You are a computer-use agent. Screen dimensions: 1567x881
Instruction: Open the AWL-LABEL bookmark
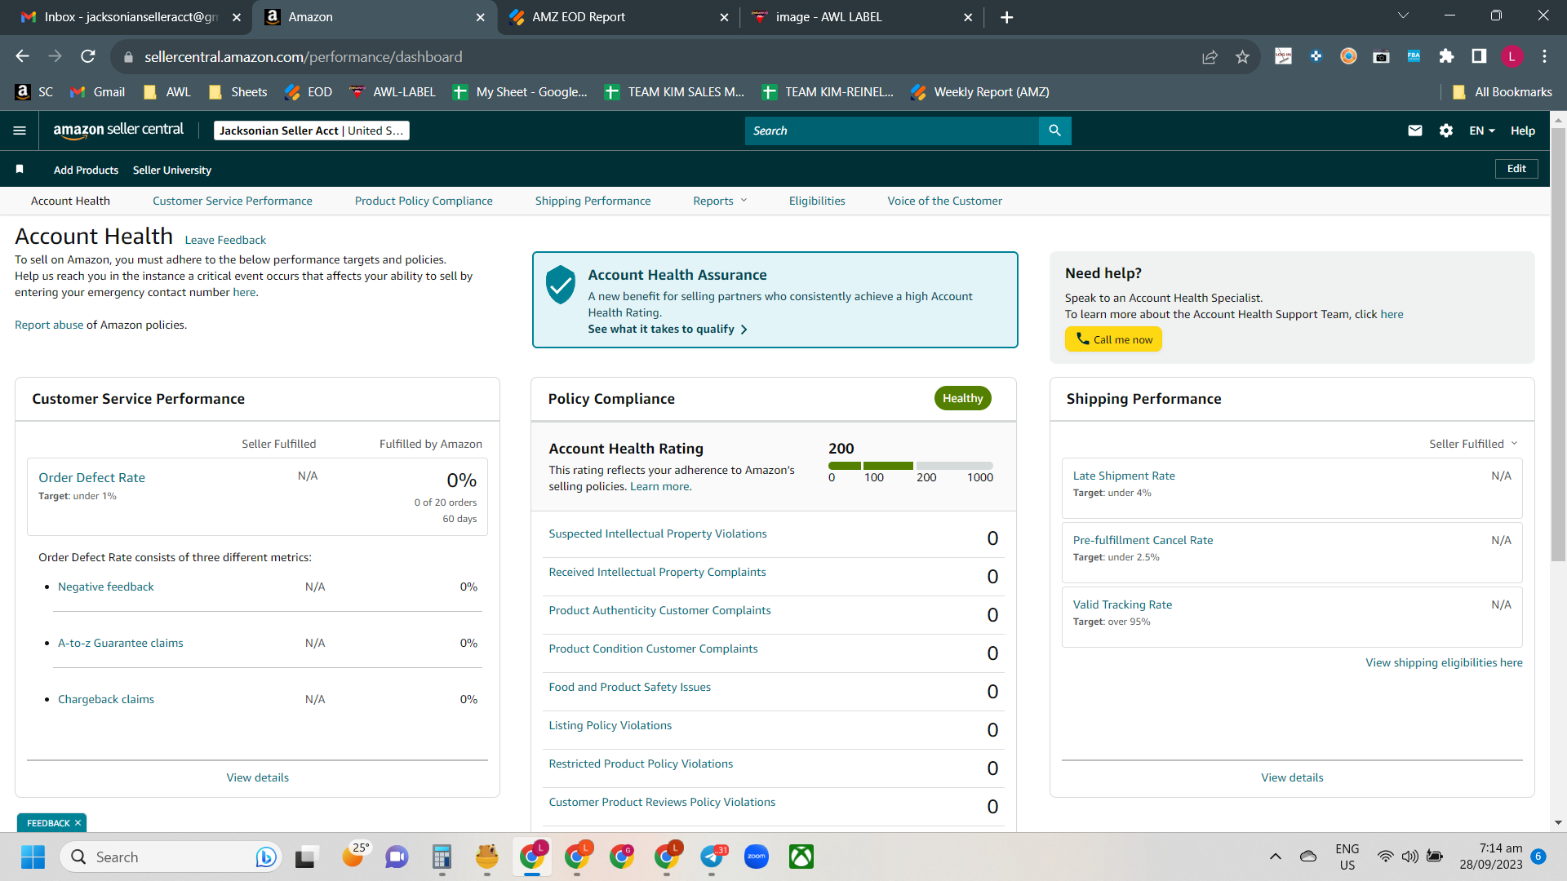[x=393, y=92]
